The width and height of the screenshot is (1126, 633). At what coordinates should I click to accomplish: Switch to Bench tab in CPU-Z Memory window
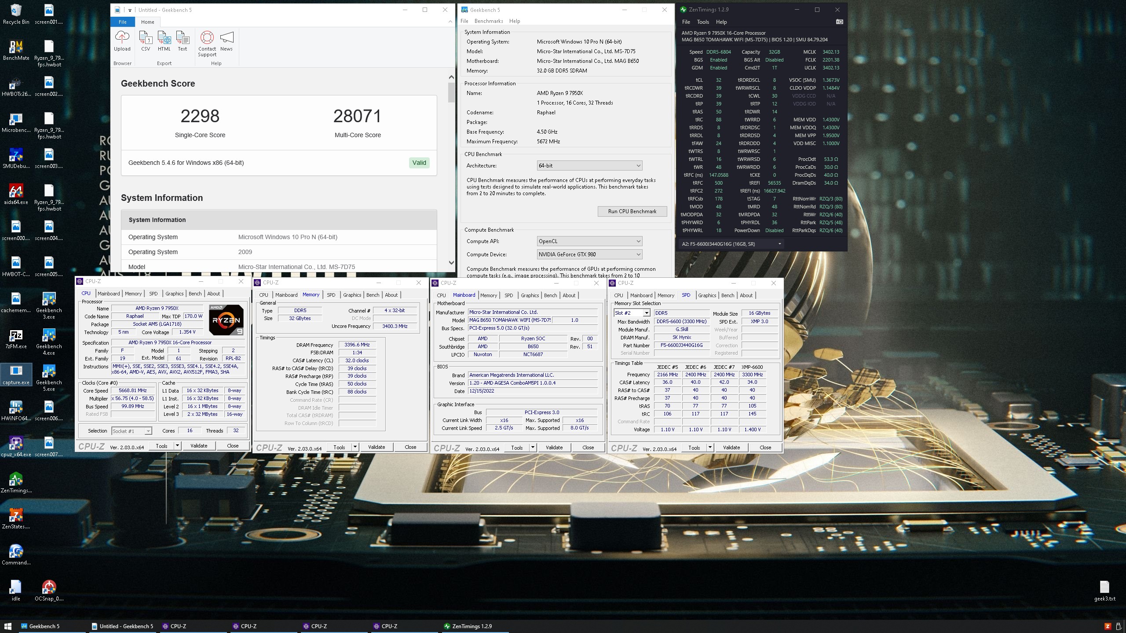[373, 295]
